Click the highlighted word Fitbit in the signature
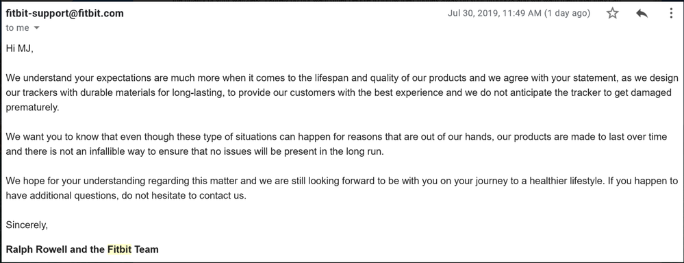The width and height of the screenshot is (684, 263). coord(119,249)
